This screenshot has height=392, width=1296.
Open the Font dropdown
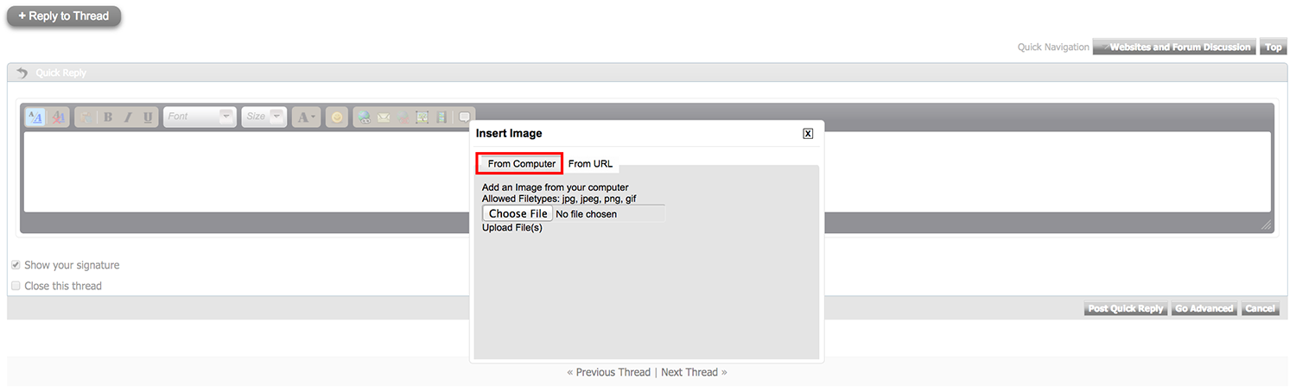click(x=200, y=117)
